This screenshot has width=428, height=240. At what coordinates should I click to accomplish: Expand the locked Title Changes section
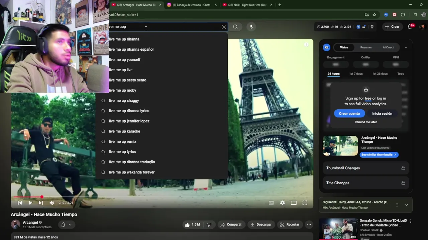click(x=366, y=183)
